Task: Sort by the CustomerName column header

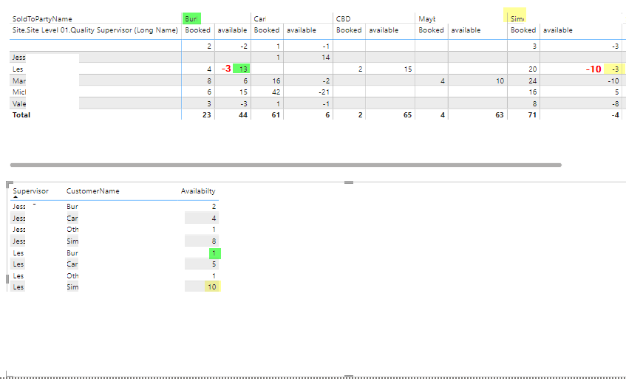Action: click(93, 191)
